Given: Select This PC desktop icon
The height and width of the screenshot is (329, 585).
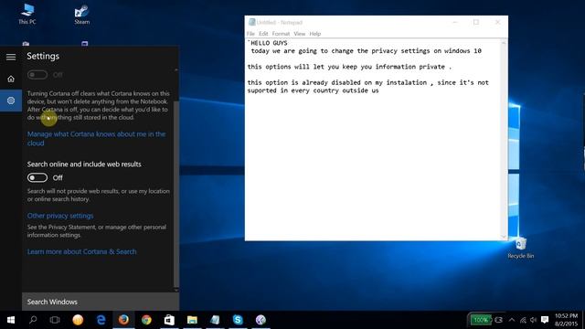Looking at the screenshot, I should (x=27, y=15).
